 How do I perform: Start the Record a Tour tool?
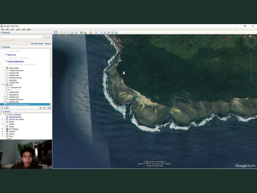pyautogui.click(x=76, y=32)
